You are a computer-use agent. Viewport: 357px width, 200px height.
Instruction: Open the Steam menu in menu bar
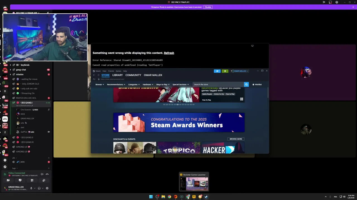[x=98, y=71]
